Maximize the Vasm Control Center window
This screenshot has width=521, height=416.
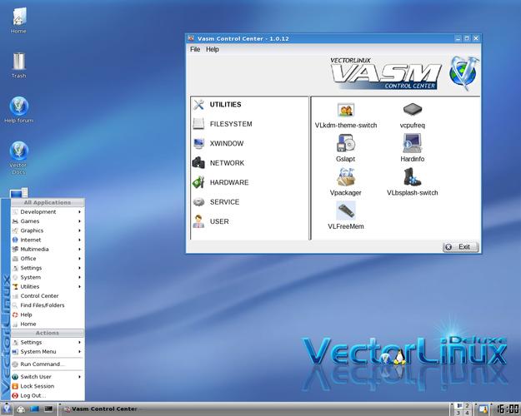pos(467,38)
